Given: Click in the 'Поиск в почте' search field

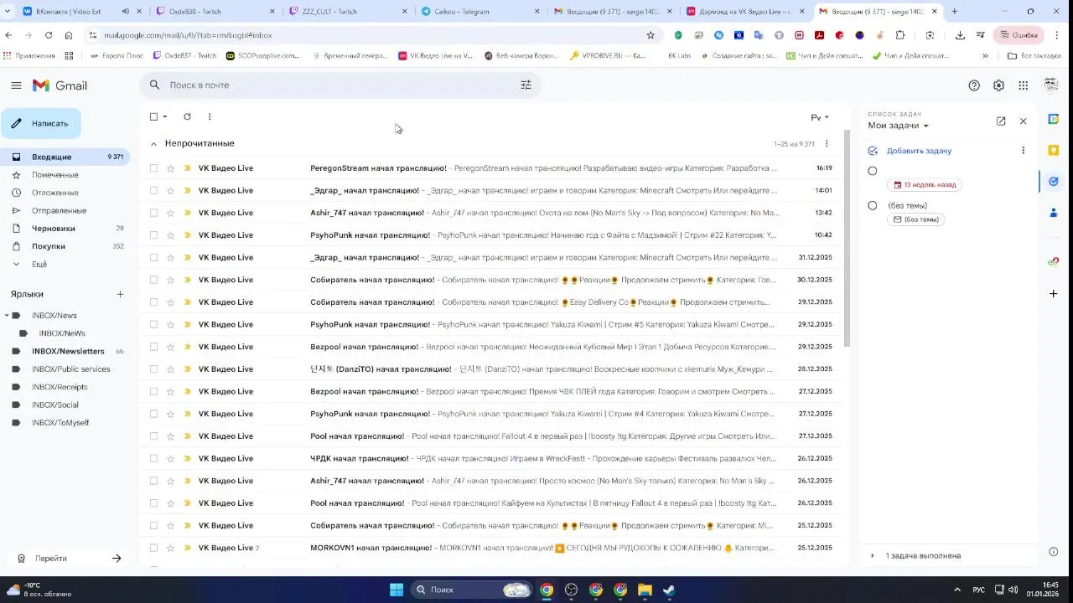Looking at the screenshot, I should pos(340,85).
